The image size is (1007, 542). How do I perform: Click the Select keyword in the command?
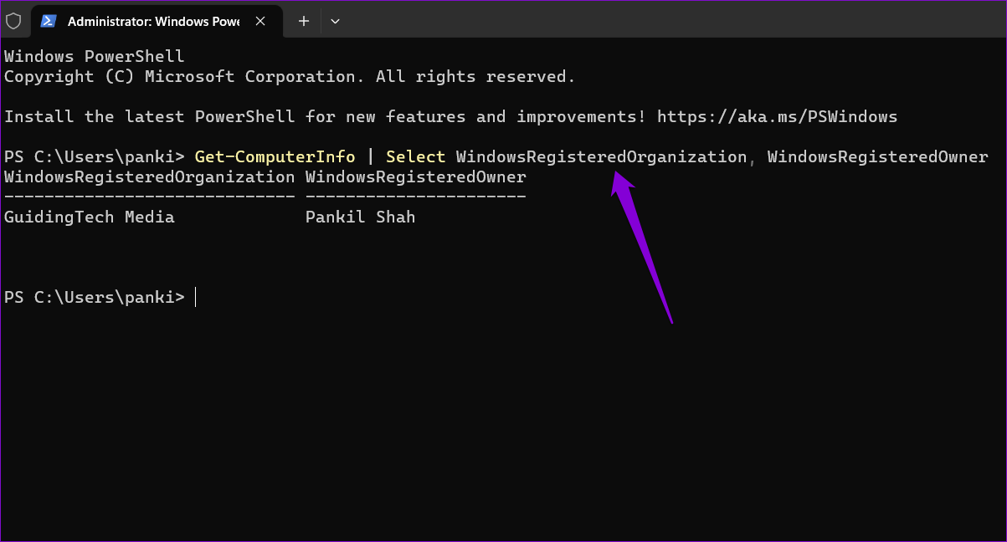415,156
